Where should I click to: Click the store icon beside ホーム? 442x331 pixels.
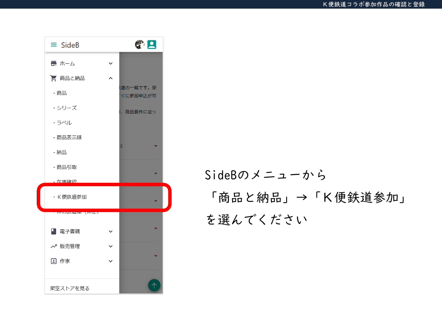pos(54,63)
